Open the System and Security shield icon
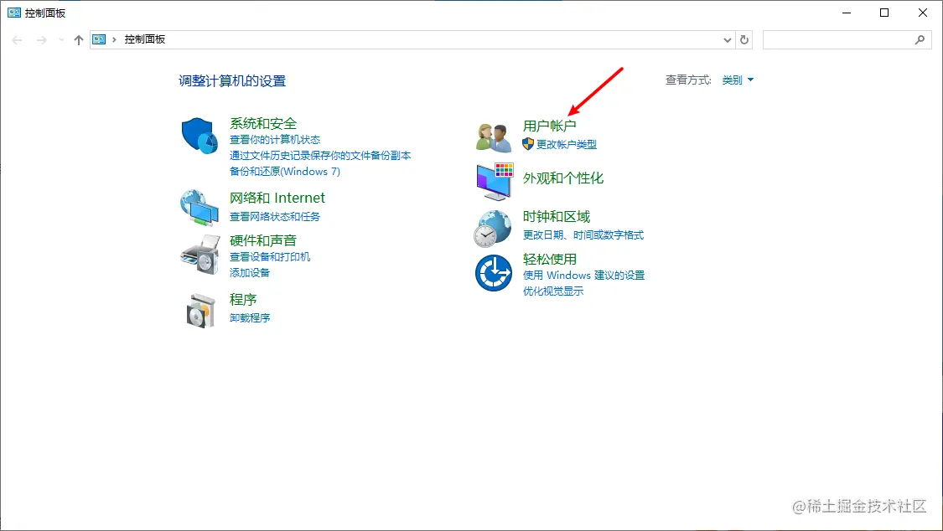The width and height of the screenshot is (943, 531). click(x=199, y=136)
